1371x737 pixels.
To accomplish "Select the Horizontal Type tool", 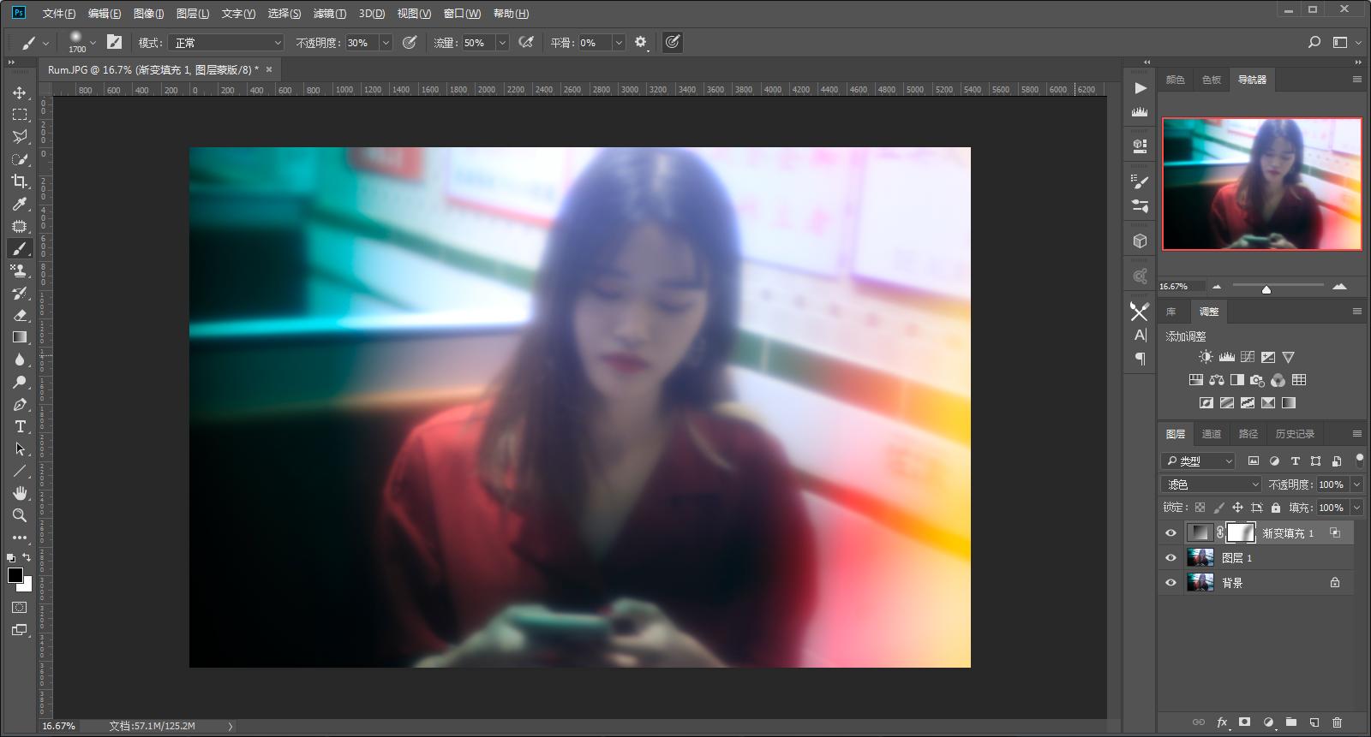I will click(20, 426).
